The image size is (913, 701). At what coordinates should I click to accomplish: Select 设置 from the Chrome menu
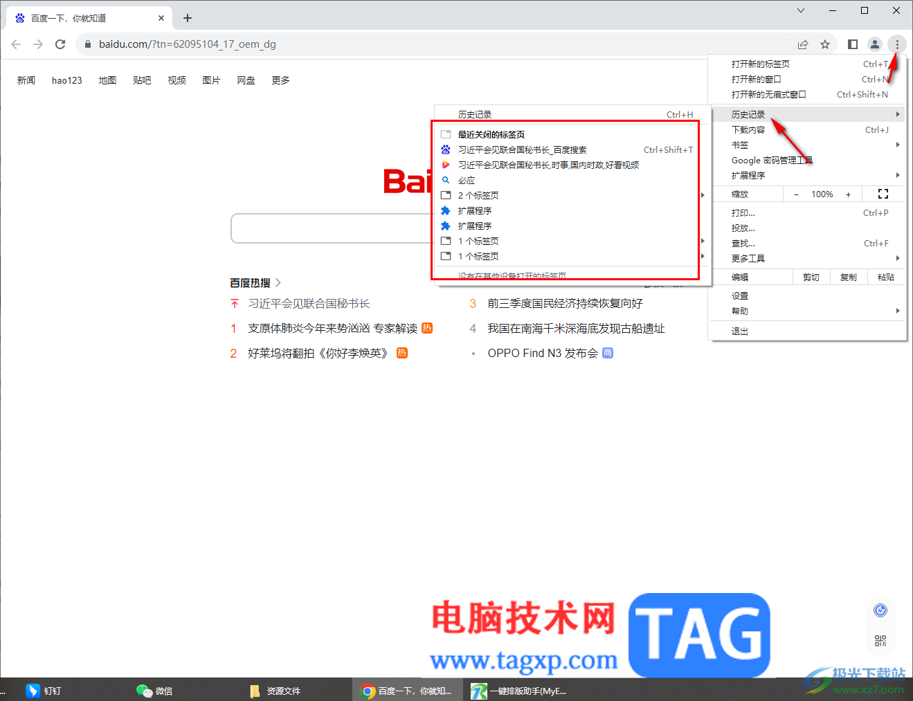(739, 295)
